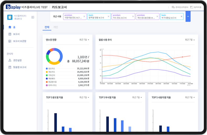Switch to the 전체 tab
This screenshot has width=207, height=135.
click(47, 27)
